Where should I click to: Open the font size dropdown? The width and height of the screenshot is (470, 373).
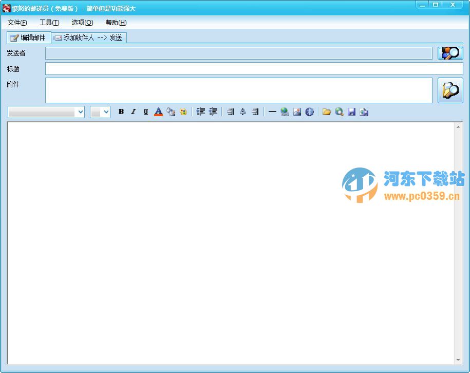click(x=101, y=111)
